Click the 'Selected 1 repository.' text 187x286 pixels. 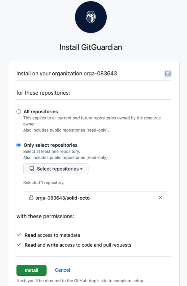pos(44,183)
